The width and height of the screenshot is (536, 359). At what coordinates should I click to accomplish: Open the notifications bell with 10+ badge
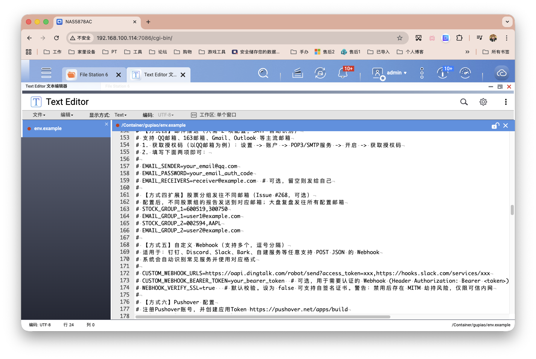click(x=343, y=73)
